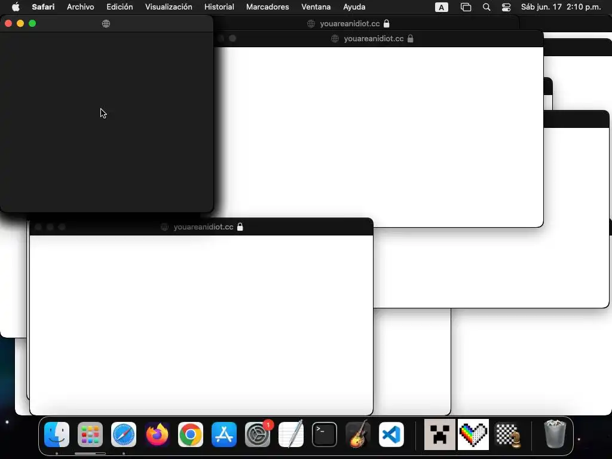612x459 pixels.
Task: Open the Trash in the Dock
Action: (x=555, y=434)
